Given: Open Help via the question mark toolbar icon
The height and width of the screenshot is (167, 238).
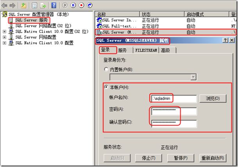Looking at the screenshot, I should [54, 5].
